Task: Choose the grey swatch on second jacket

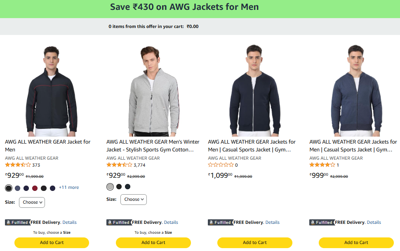Action: pyautogui.click(x=110, y=187)
